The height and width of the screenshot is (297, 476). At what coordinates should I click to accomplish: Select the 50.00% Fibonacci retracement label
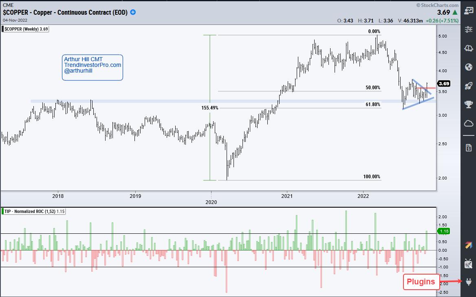pos(372,88)
